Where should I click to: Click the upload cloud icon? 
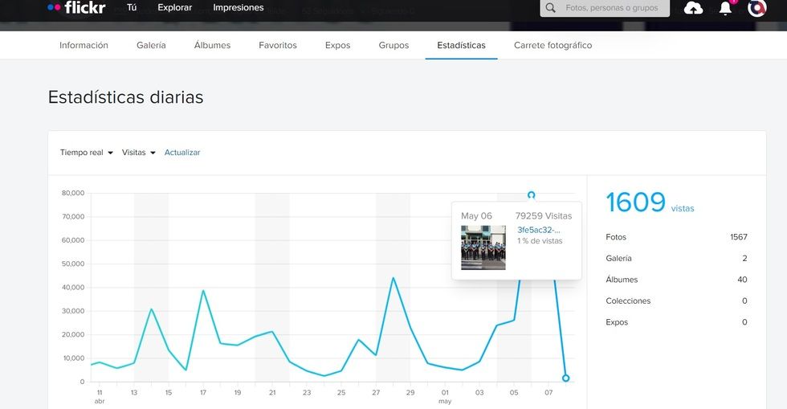tap(693, 8)
